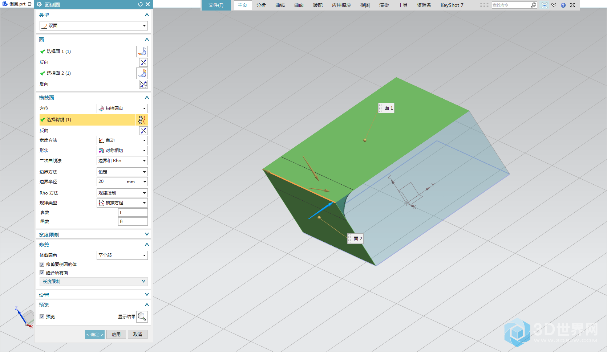Toggle 修剪要倒圆的体 checkbox
This screenshot has height=352, width=607.
[x=42, y=265]
